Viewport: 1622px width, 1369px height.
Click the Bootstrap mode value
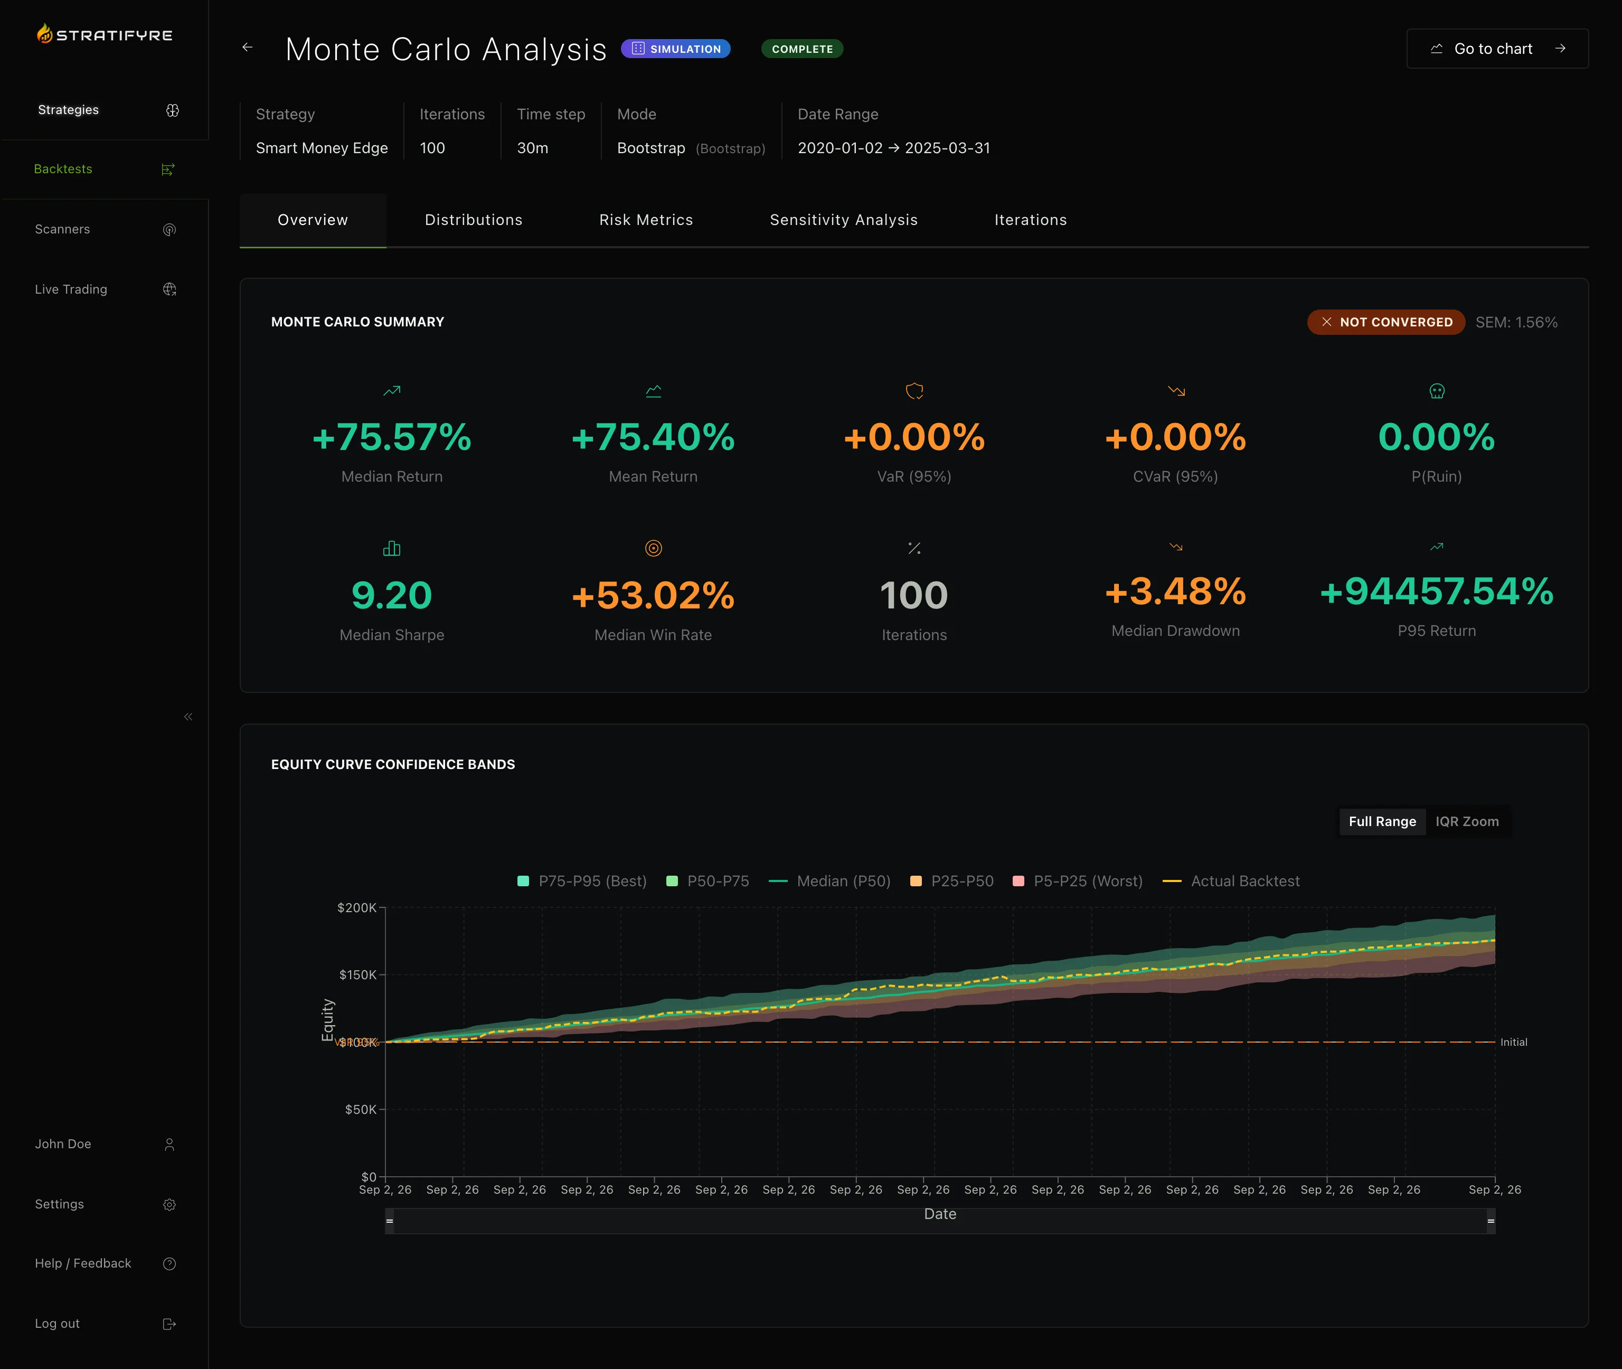[x=651, y=147]
